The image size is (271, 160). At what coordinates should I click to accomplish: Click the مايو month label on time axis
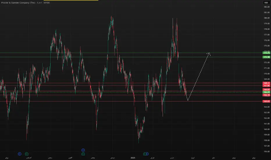(x=213, y=158)
